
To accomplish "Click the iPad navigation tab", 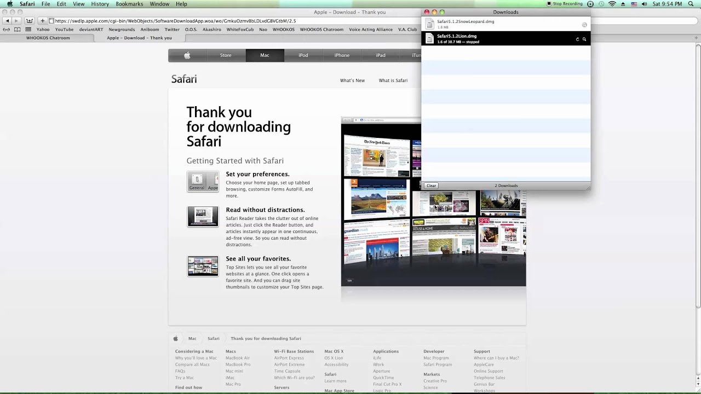I will click(x=381, y=55).
